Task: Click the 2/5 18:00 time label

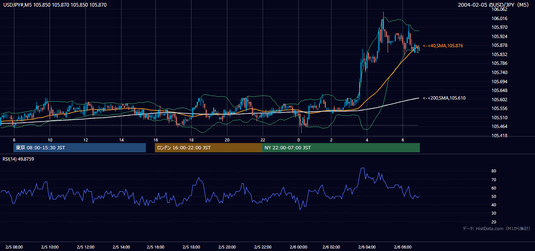Action: (191, 247)
